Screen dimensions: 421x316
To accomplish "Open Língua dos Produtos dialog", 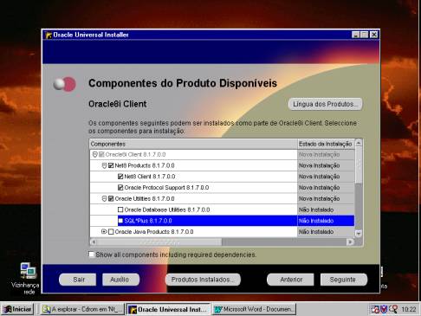I will [325, 104].
